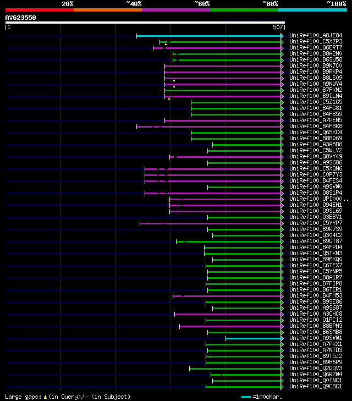352x401 pixels.
Task: Select the truncated UniRef100_UPI000.. label
Action: pyautogui.click(x=319, y=199)
